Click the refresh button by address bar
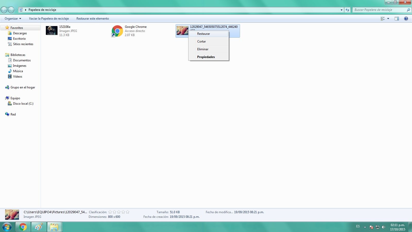412x232 pixels. pyautogui.click(x=347, y=10)
